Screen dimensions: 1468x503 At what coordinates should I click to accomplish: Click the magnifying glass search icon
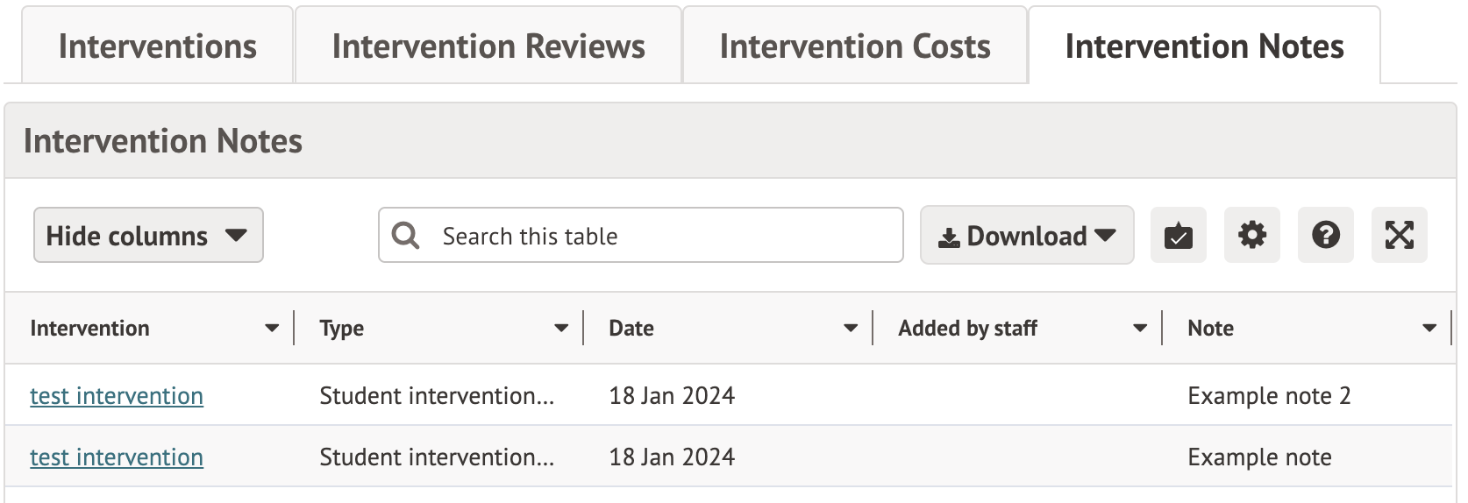(x=405, y=236)
